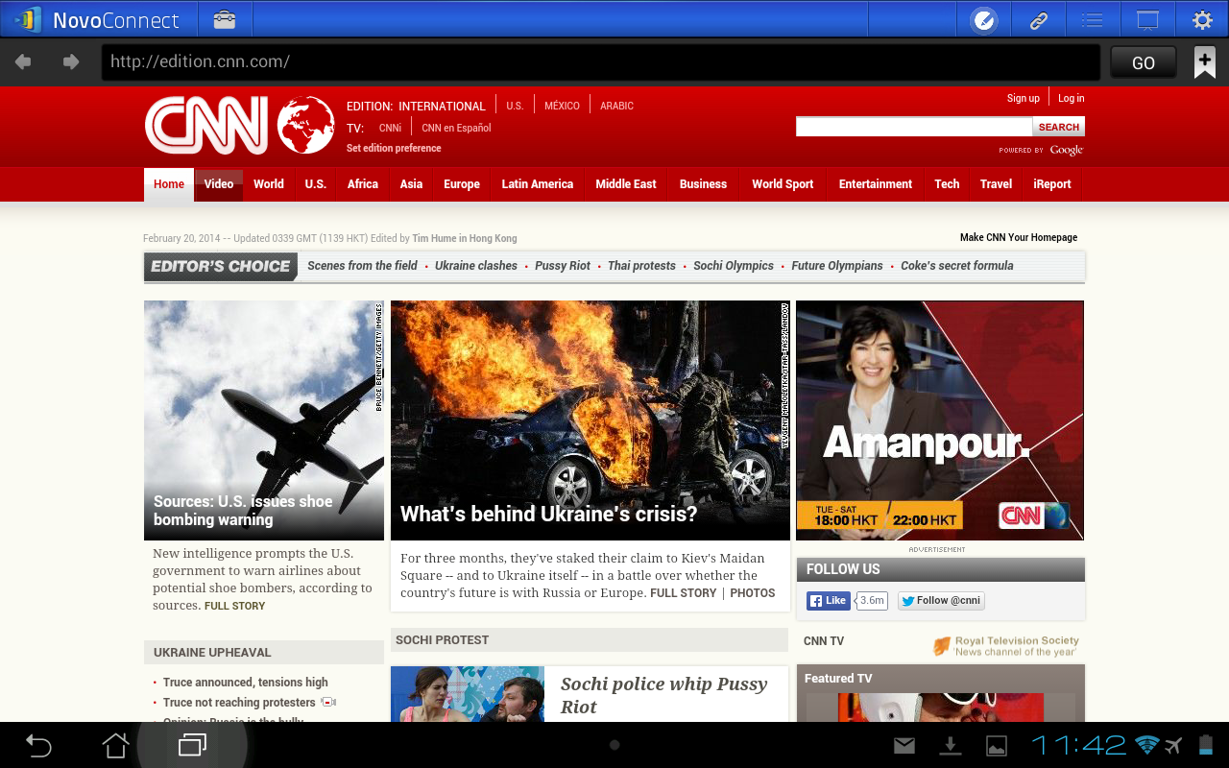Tap the NovoConnect screen projection icon
Viewport: 1229px width, 768px height.
pos(1147,20)
